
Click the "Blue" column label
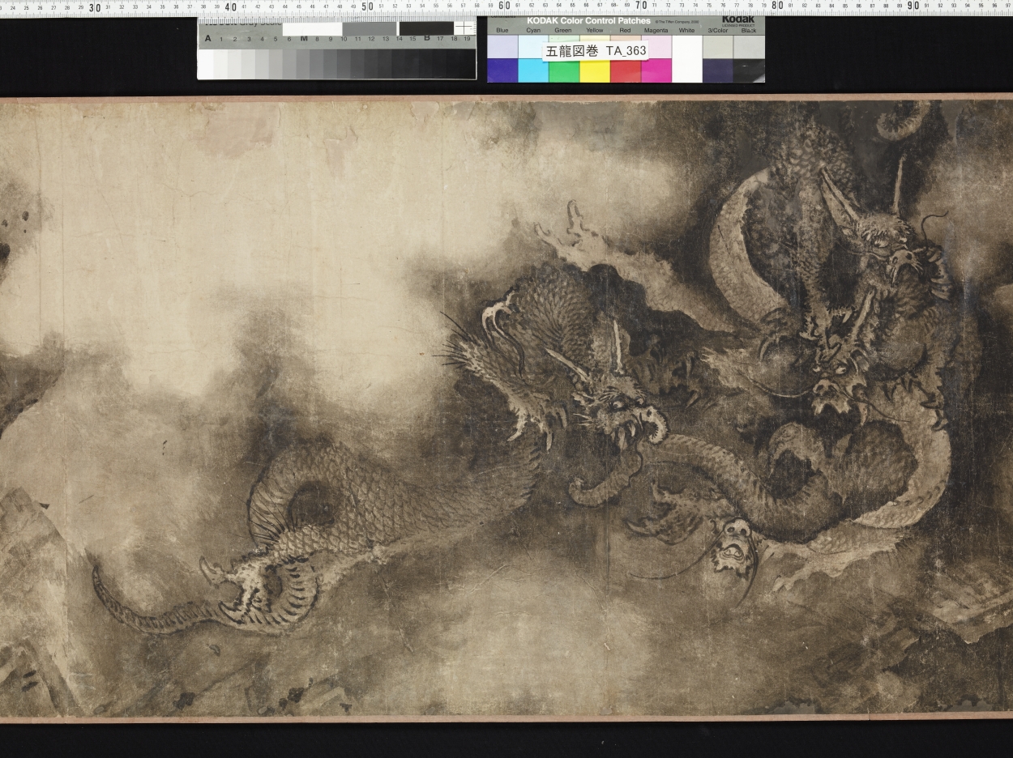pos(502,31)
